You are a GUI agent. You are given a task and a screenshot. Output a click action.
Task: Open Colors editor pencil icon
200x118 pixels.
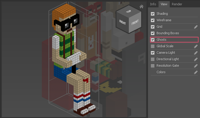coord(196,72)
